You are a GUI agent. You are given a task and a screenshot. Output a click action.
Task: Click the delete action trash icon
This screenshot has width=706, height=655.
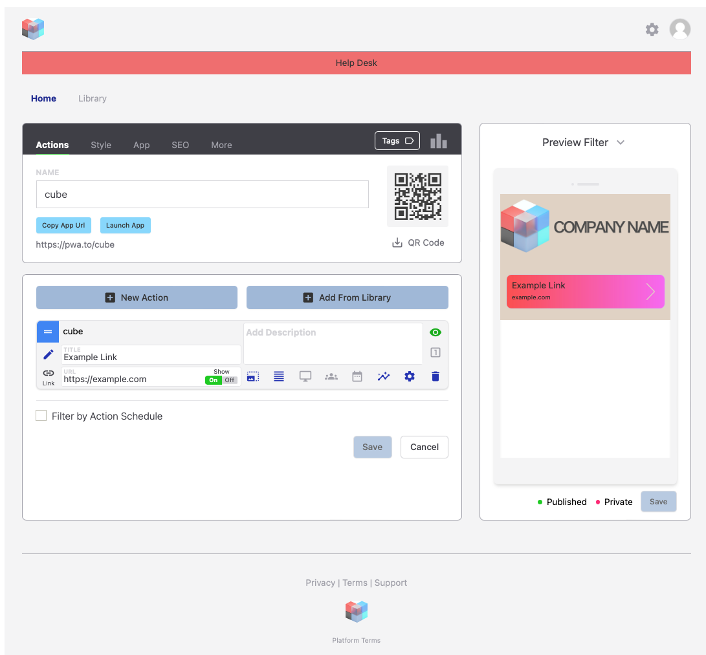coord(436,376)
